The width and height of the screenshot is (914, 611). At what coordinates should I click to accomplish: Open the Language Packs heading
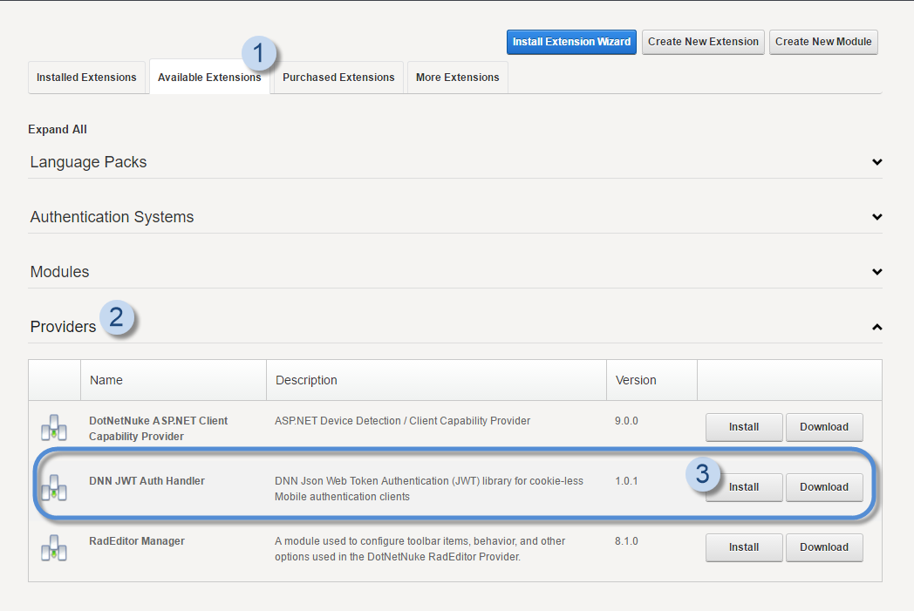(89, 162)
